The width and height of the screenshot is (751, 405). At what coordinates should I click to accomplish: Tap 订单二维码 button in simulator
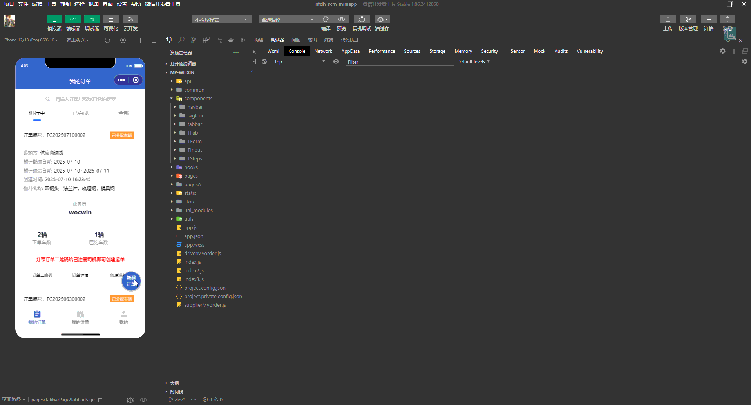coord(42,275)
